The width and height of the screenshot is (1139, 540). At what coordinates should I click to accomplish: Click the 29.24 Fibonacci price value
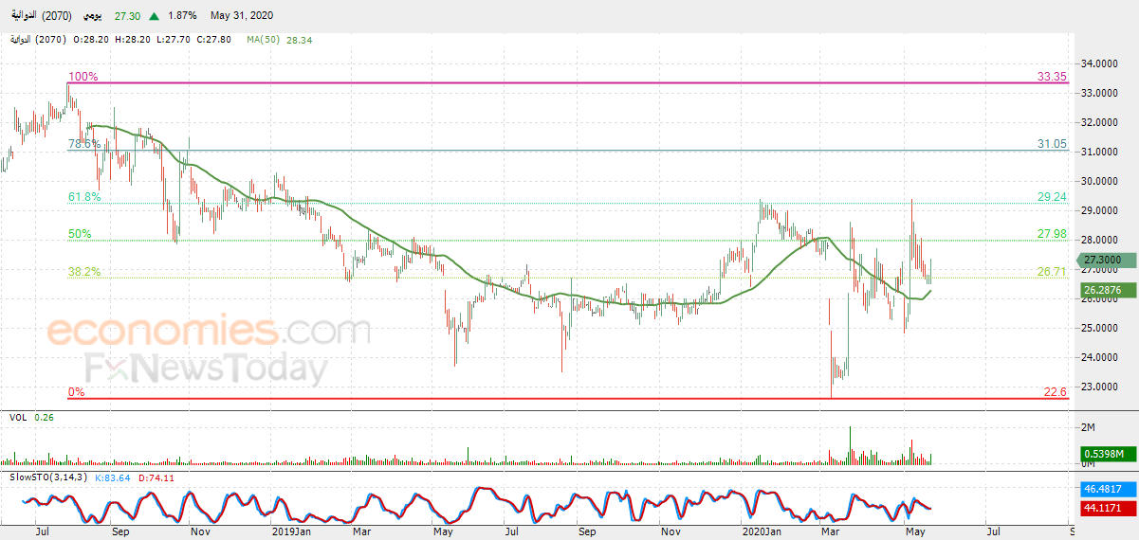click(x=1053, y=197)
